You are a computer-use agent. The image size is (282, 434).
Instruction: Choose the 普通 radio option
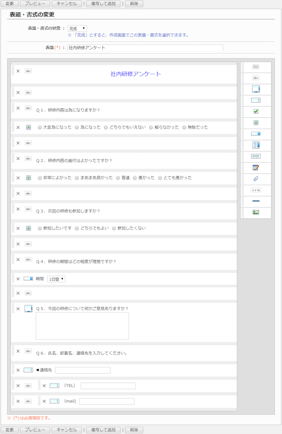pos(118,178)
